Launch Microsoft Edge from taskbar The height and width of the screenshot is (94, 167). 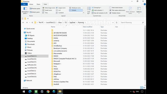point(30,92)
